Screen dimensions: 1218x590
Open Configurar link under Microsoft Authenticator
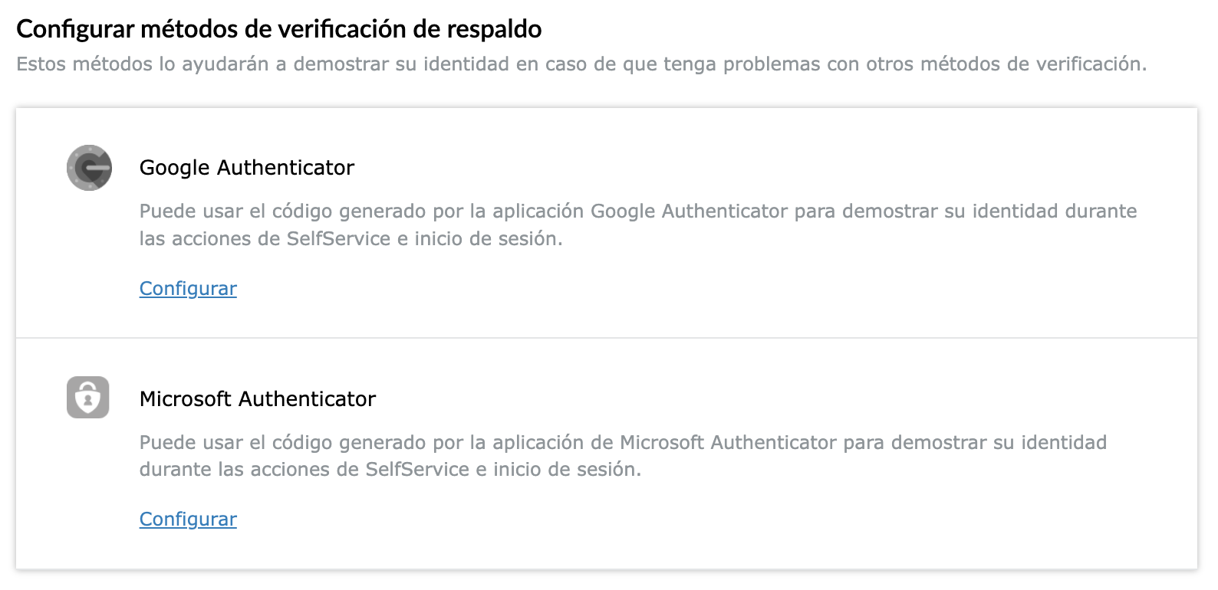pyautogui.click(x=188, y=520)
